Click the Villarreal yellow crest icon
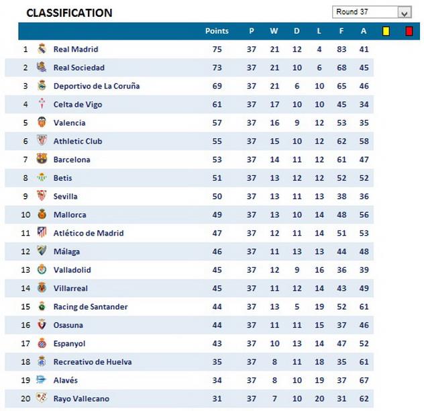Screen dimensions: 424x411 click(x=42, y=288)
